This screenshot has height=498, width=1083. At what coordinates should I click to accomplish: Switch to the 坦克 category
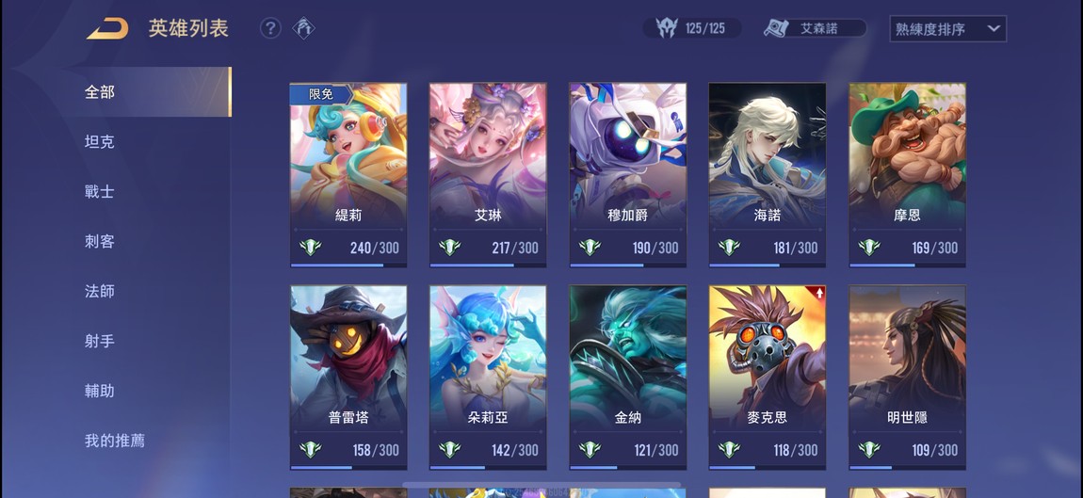tap(100, 141)
